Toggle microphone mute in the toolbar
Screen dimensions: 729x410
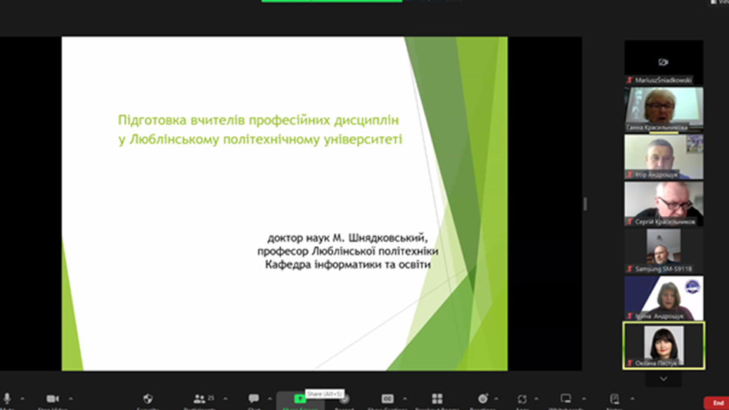[x=7, y=398]
